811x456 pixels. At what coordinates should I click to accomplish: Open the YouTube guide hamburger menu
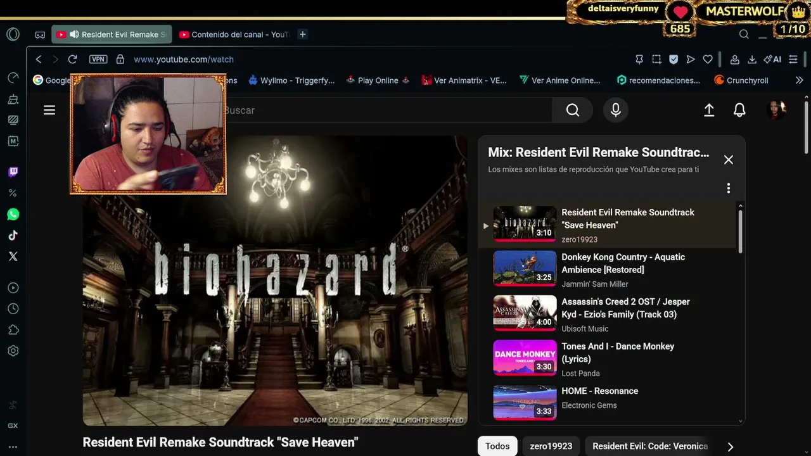[49, 110]
